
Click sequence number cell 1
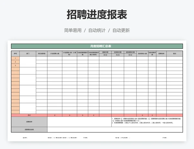pyautogui.click(x=15, y=58)
